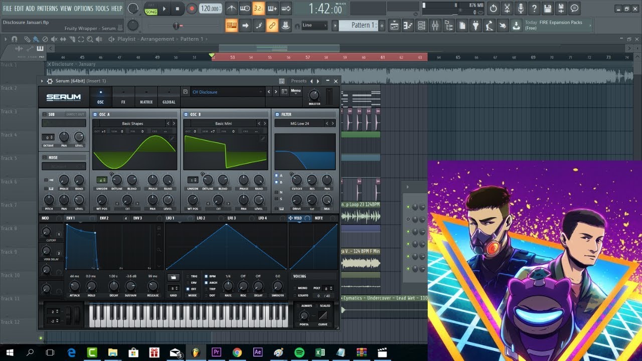Screen dimensions: 642x361
Task: Add a new pattern with plus button
Action: click(x=382, y=26)
